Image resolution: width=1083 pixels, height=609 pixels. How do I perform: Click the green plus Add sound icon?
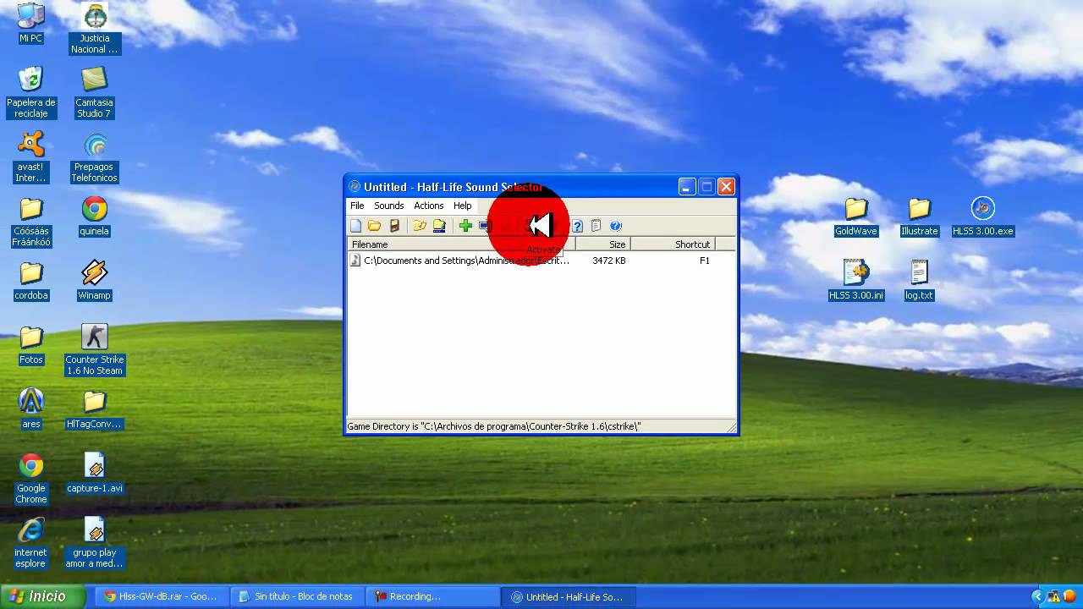tap(465, 226)
